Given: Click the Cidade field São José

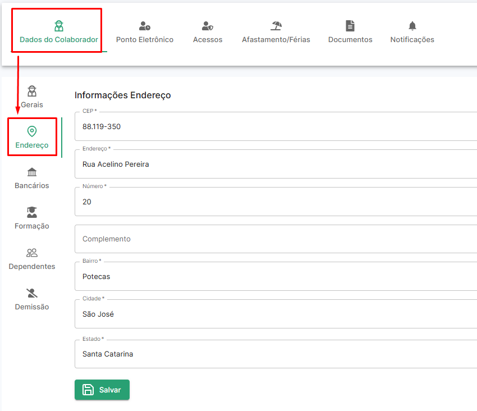Looking at the screenshot, I should coord(276,314).
